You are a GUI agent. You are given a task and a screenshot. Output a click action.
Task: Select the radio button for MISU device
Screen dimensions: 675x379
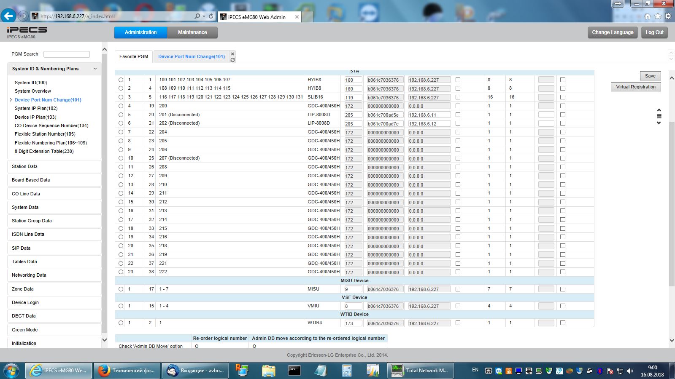point(121,289)
